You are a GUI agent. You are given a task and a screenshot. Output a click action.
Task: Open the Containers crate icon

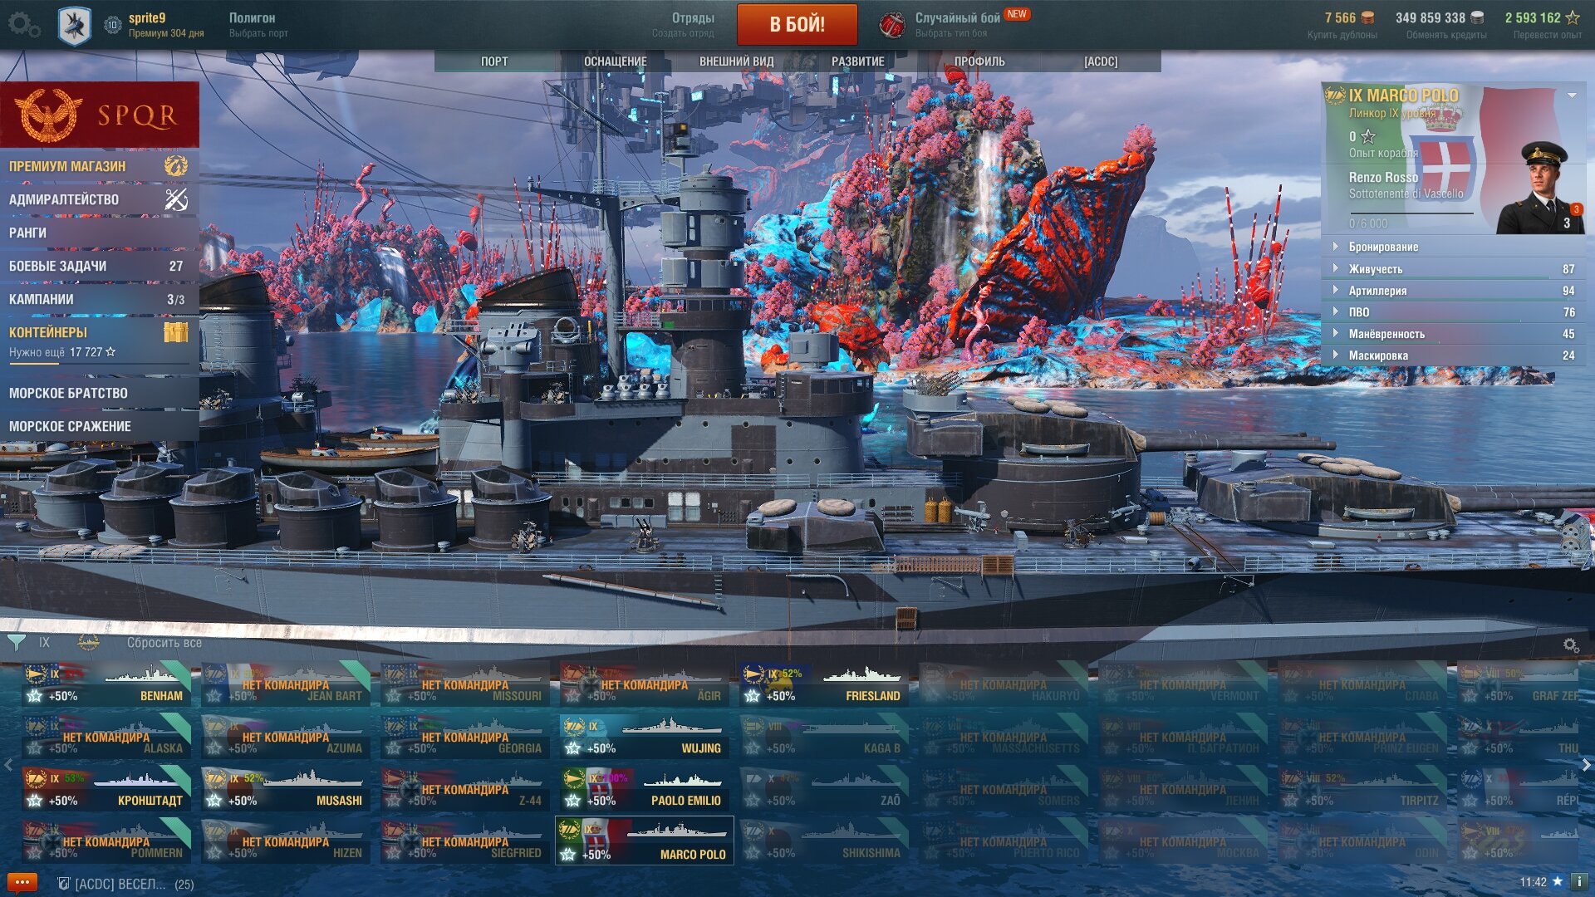[175, 332]
